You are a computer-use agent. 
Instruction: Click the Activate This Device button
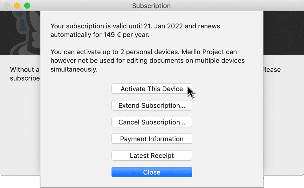tap(152, 89)
